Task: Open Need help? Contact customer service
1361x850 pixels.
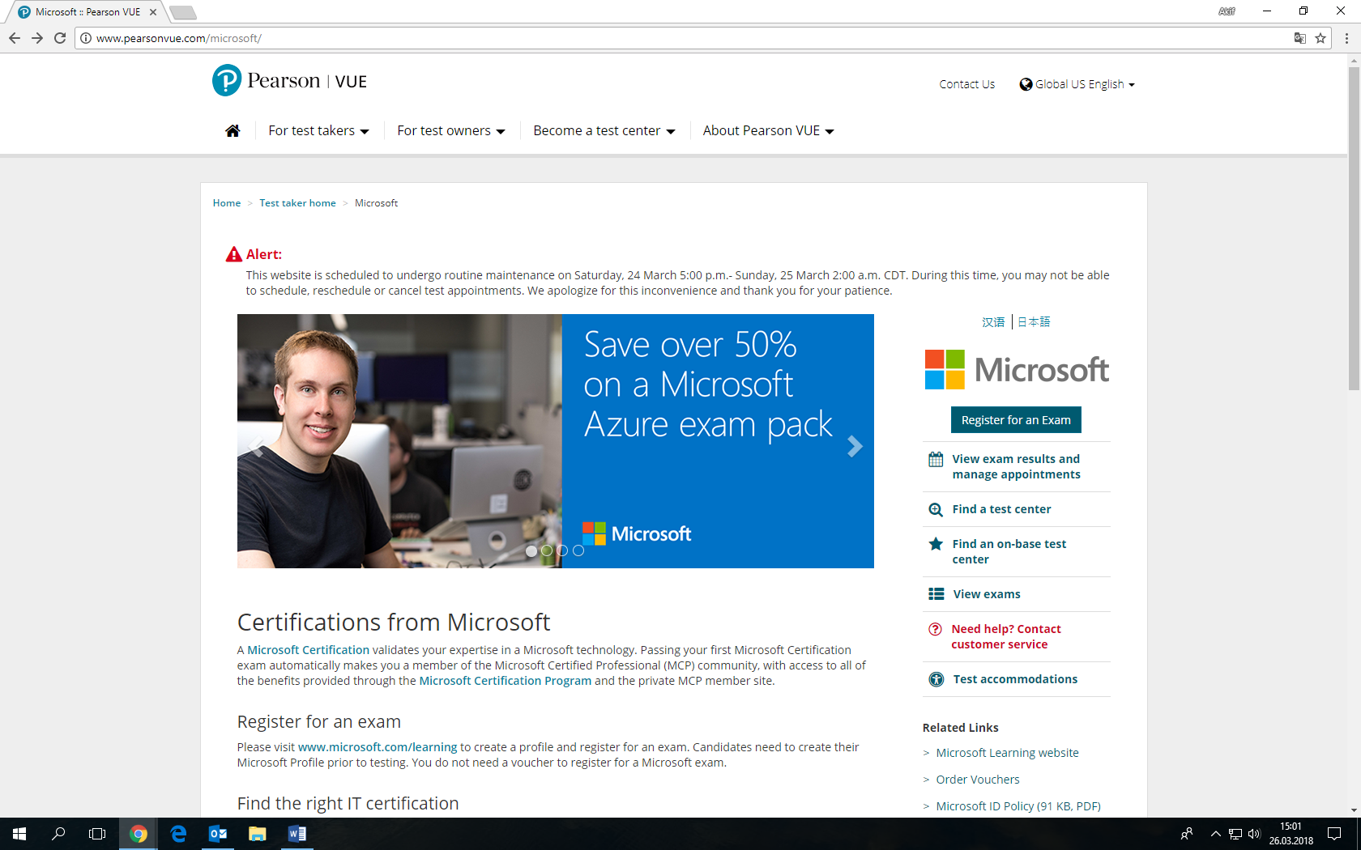Action: click(1006, 636)
